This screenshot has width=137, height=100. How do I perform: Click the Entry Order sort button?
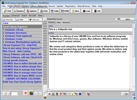9,20
